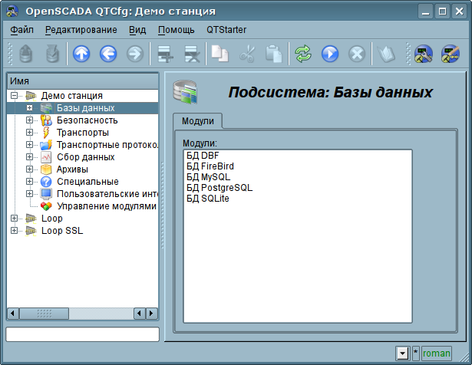
Task: Stop the periodic update with the X icon
Action: tap(357, 54)
